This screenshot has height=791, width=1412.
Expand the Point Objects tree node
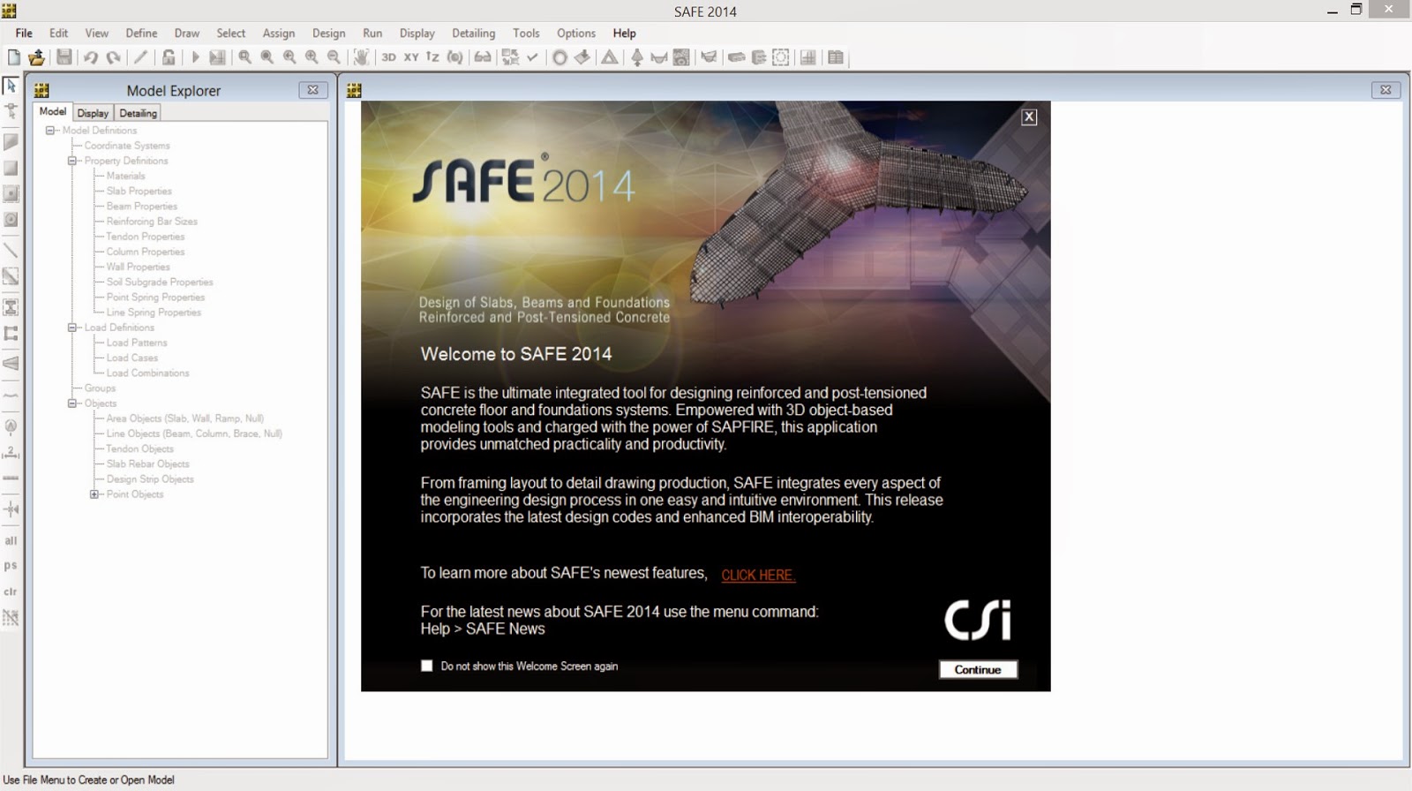coord(94,494)
